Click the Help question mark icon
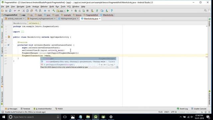This screenshot has height=120, width=213. (x=112, y=11)
